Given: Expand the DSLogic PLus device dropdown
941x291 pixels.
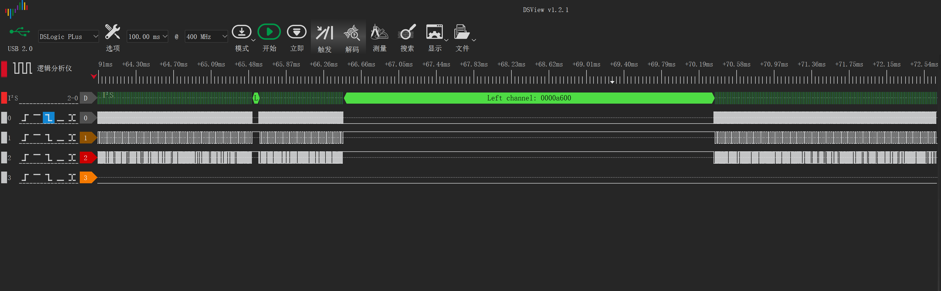Looking at the screenshot, I should coord(68,37).
